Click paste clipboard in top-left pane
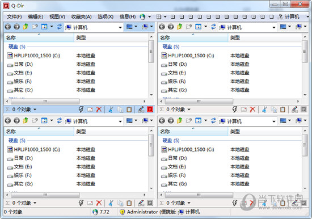Viewport: 312px width, 219px height. (129, 109)
